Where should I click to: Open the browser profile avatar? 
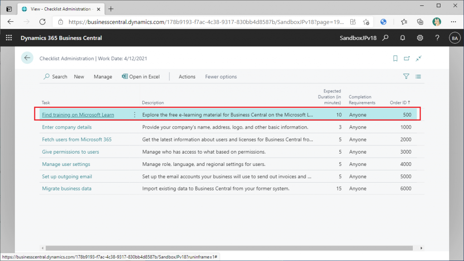[436, 22]
